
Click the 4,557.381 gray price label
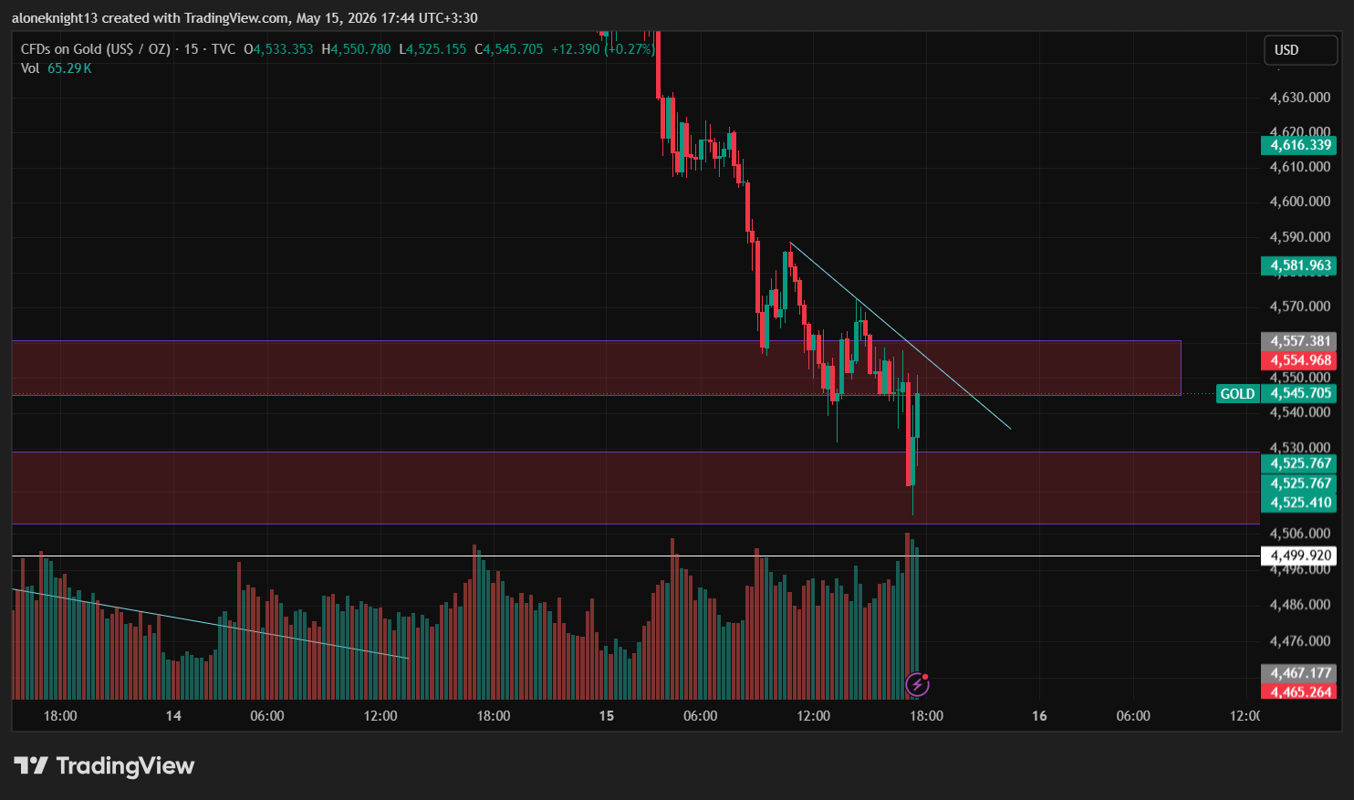click(1298, 341)
